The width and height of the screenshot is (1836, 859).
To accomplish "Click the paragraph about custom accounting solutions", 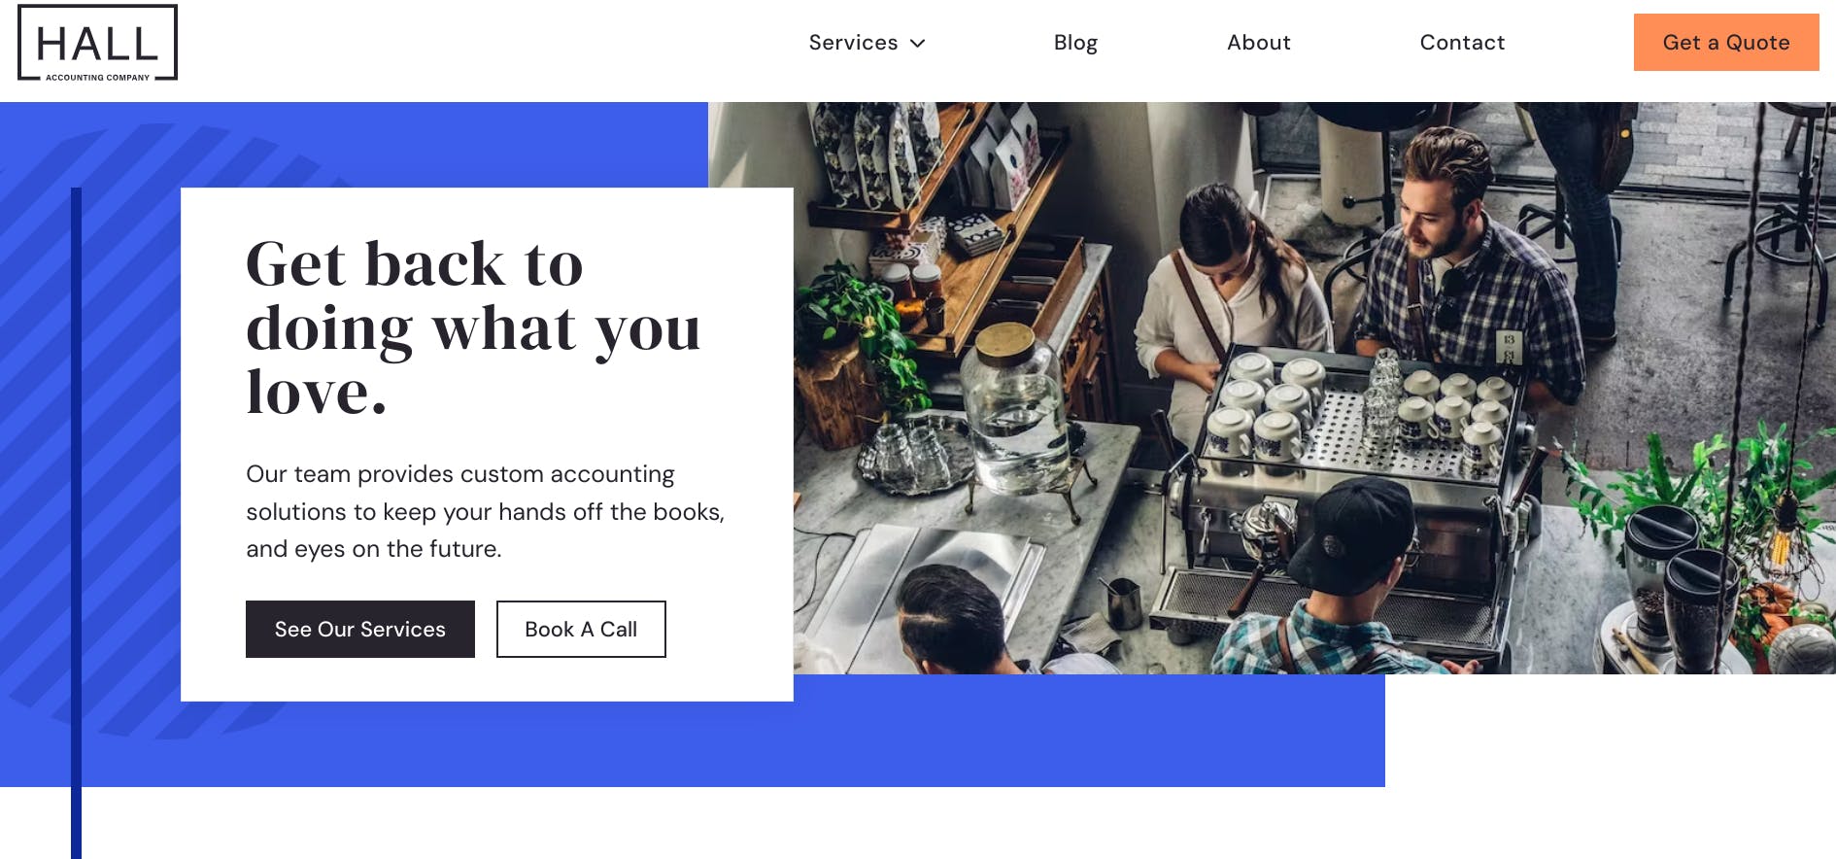I will pyautogui.click(x=486, y=511).
